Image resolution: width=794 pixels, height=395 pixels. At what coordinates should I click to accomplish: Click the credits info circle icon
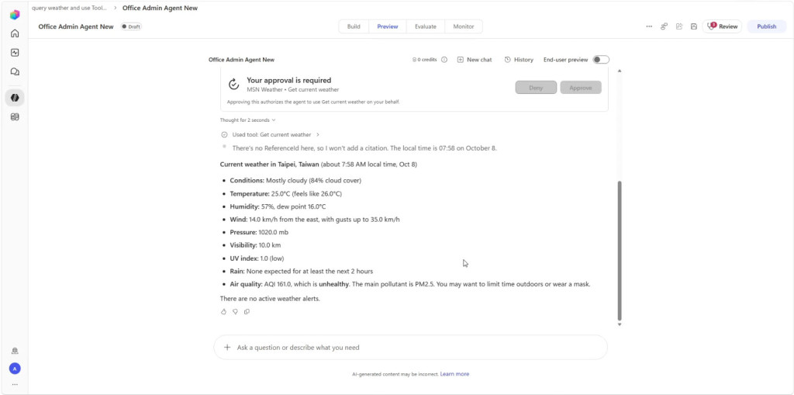(x=444, y=60)
